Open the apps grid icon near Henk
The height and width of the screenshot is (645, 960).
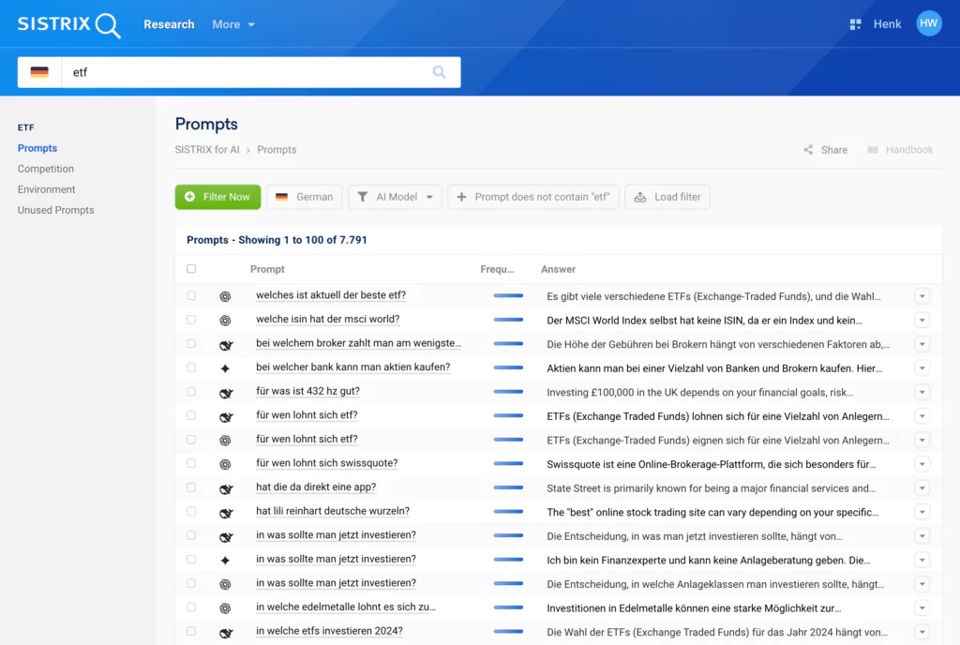855,24
